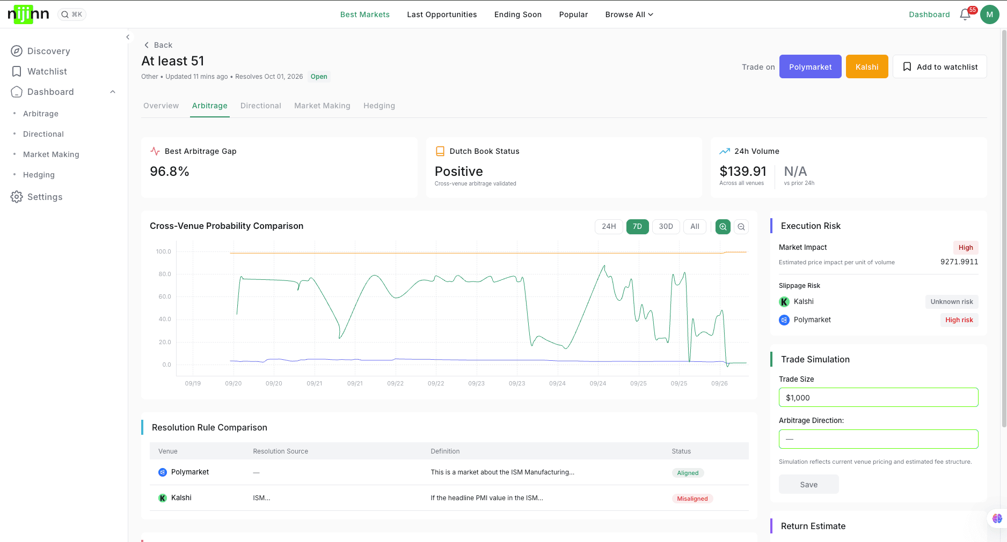
Task: Open the user avatar M menu
Action: tap(989, 14)
